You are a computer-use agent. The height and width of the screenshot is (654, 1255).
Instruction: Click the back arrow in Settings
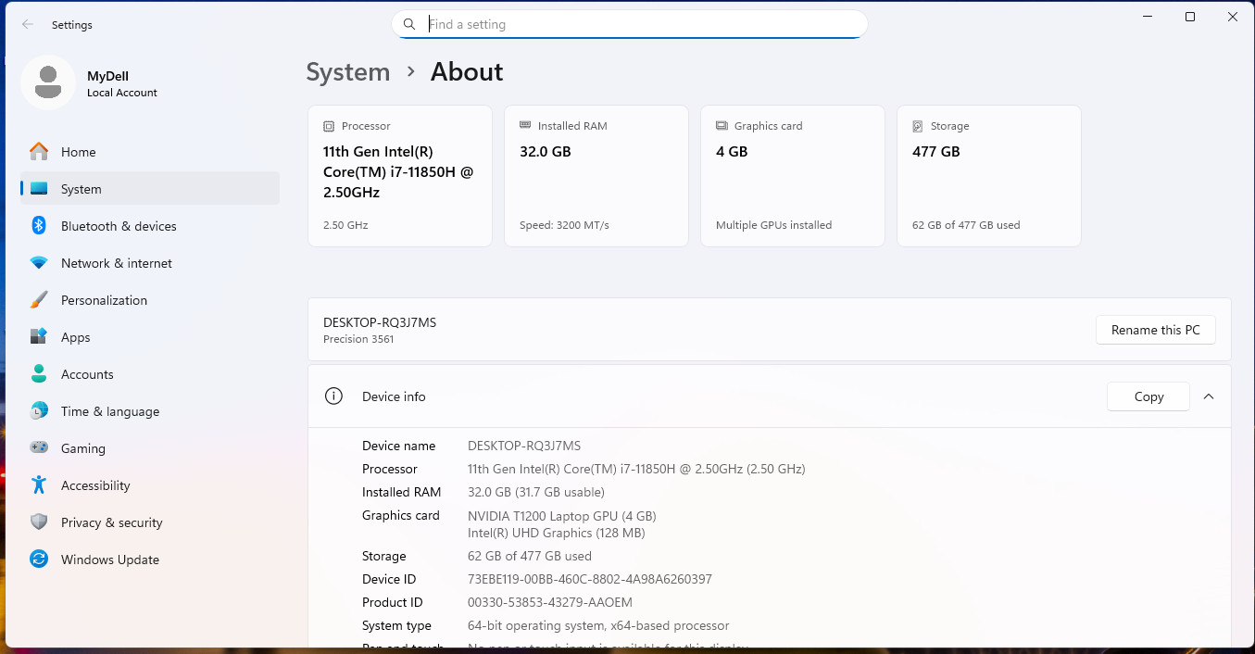tap(28, 25)
